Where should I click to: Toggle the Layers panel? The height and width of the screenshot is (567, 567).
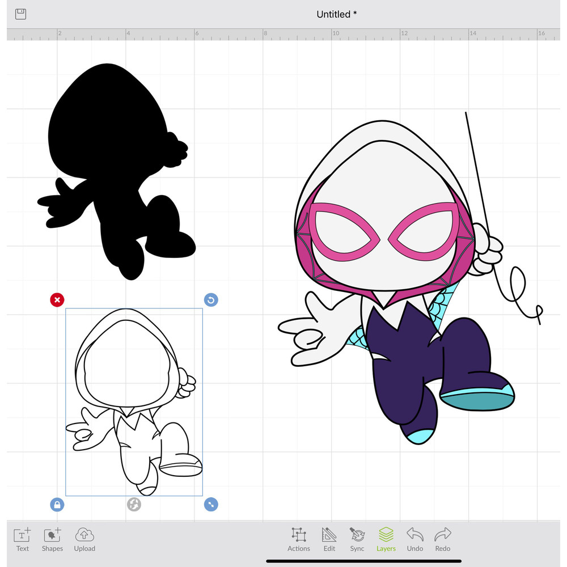pos(386,539)
